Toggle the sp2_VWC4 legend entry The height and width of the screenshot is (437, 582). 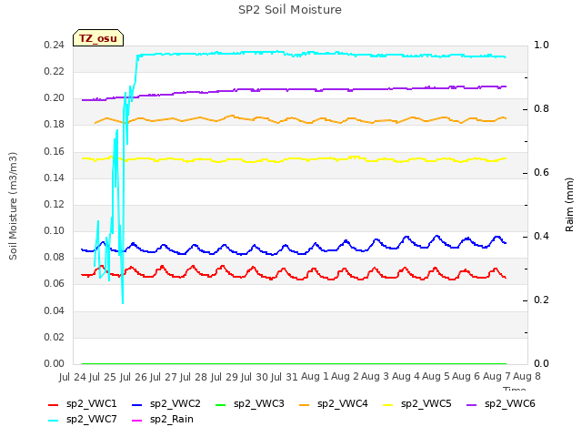pyautogui.click(x=334, y=404)
